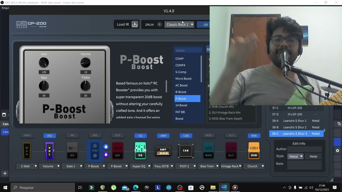Screen dimensions: 342x192
Task: Open the Classic Rock 1 drum pattern dropdown
Action: click(x=180, y=25)
